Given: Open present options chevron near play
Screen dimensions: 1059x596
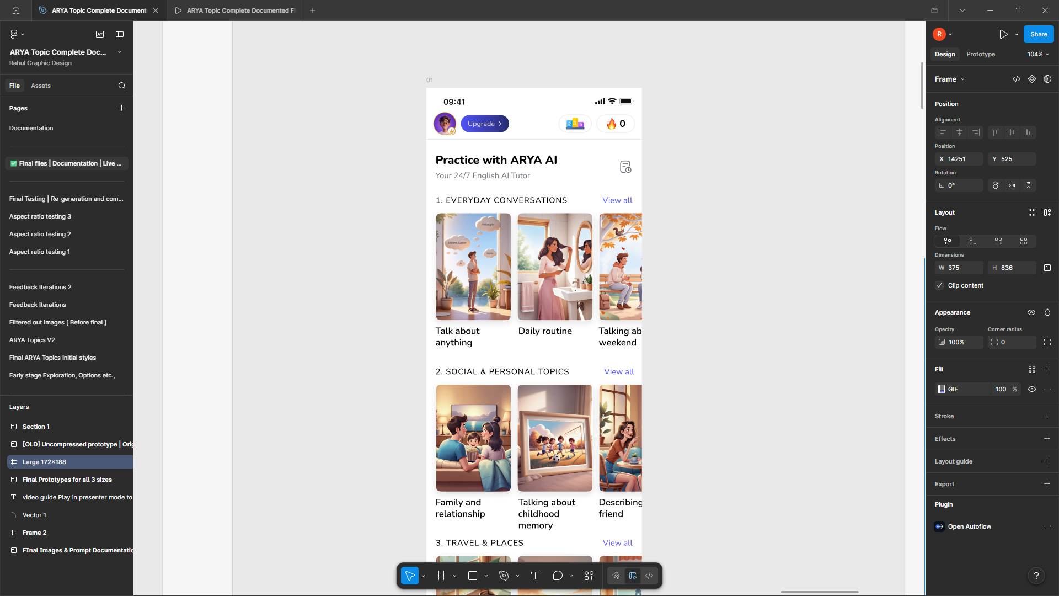Looking at the screenshot, I should [x=1017, y=34].
